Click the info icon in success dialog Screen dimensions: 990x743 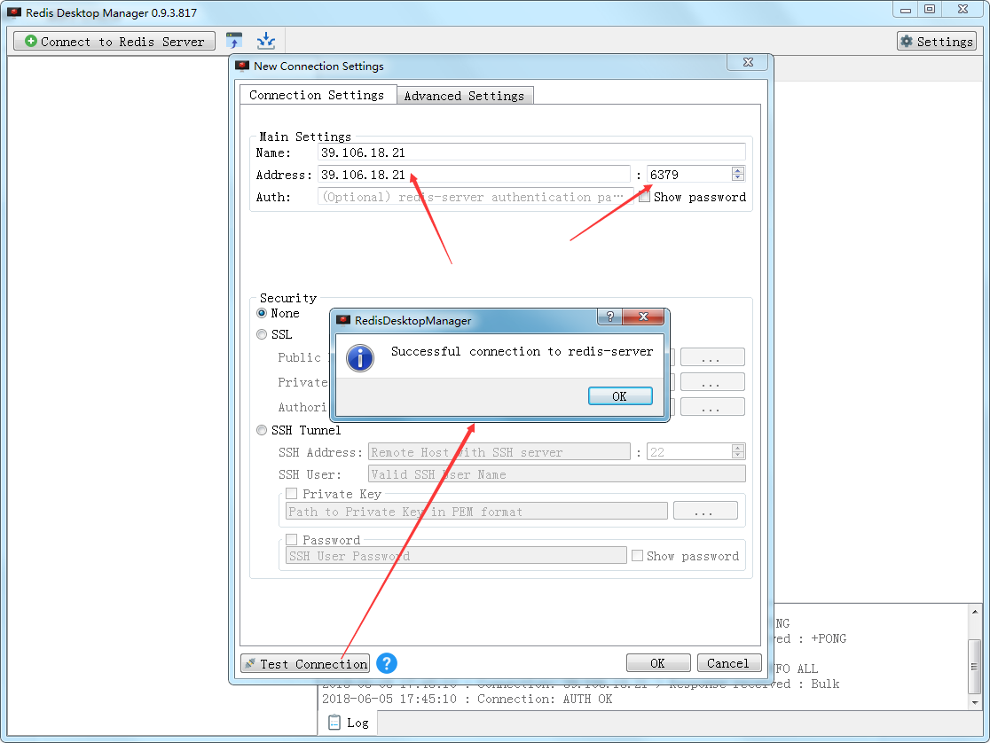pyautogui.click(x=360, y=358)
